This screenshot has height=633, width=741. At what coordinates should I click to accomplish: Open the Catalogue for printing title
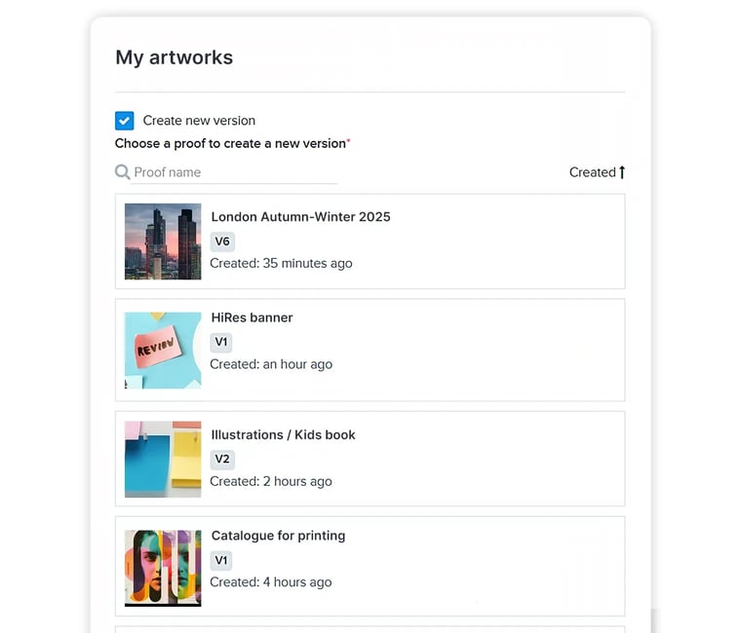pos(278,536)
